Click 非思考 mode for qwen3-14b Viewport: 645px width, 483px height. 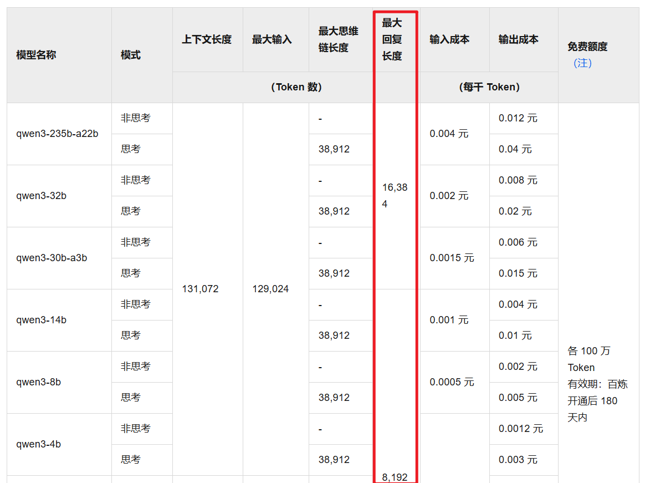click(x=135, y=304)
